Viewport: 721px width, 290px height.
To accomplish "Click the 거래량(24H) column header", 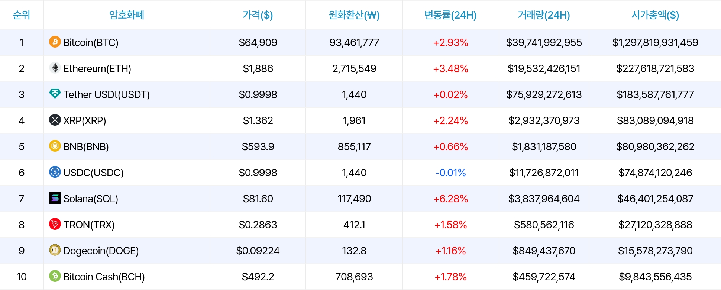I will [x=544, y=15].
